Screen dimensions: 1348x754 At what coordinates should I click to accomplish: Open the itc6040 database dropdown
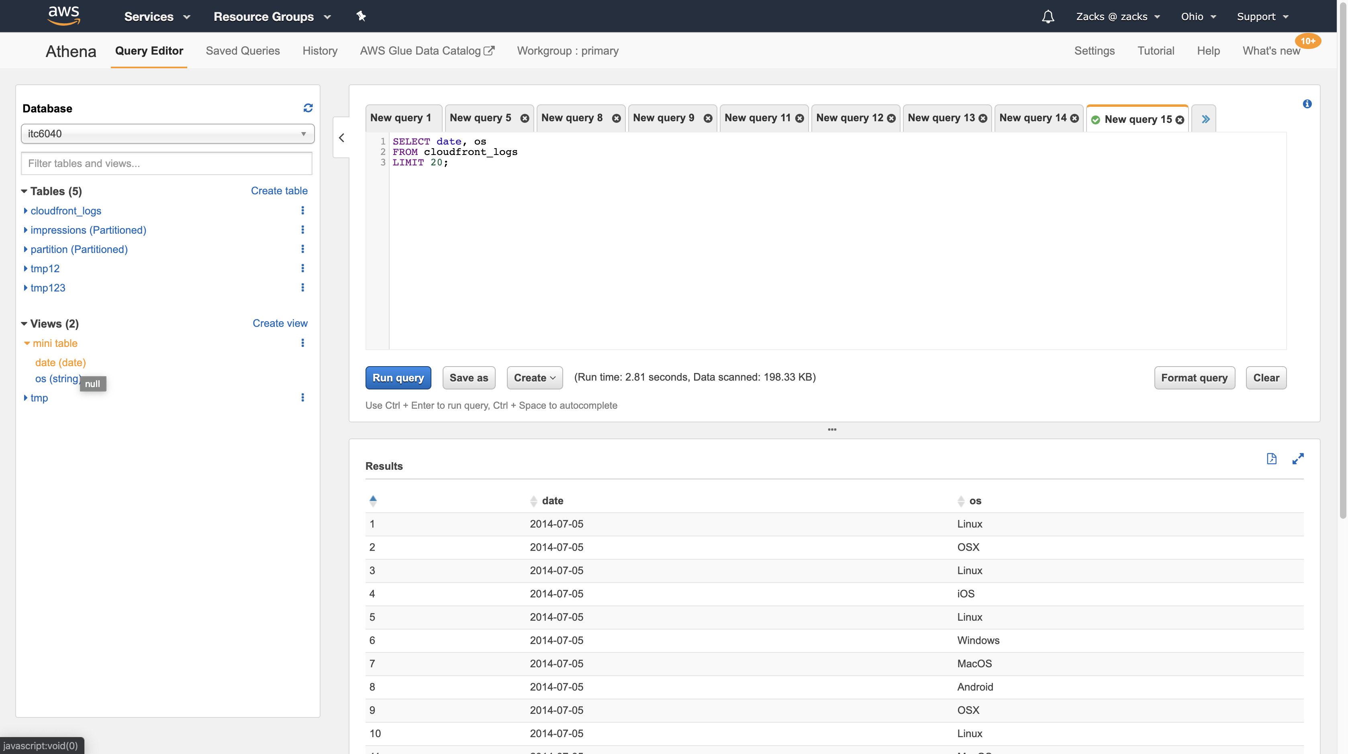(x=167, y=133)
